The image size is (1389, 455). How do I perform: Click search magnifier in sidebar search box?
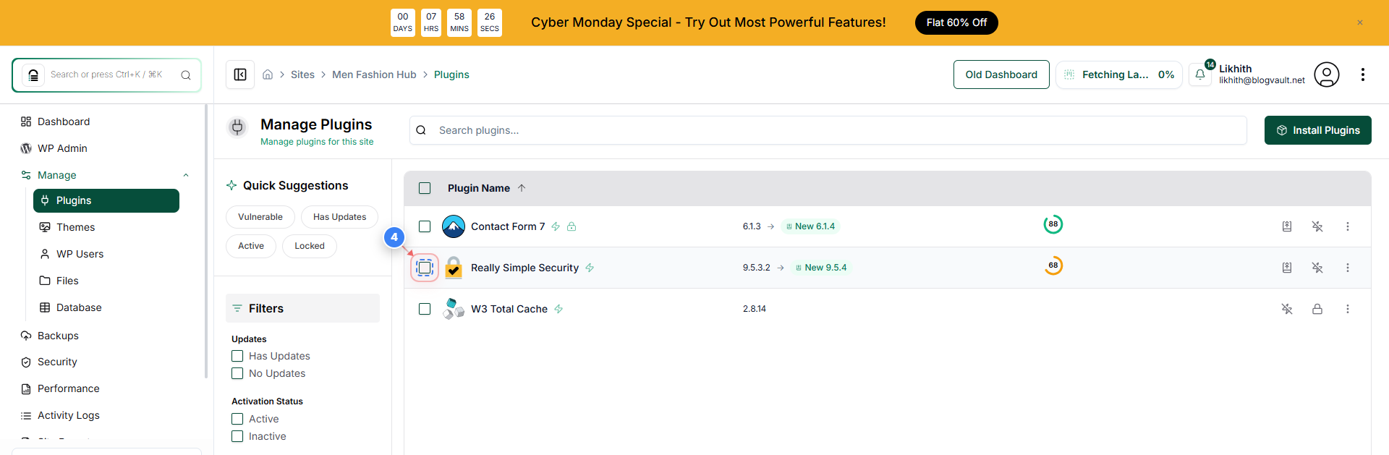coord(186,75)
